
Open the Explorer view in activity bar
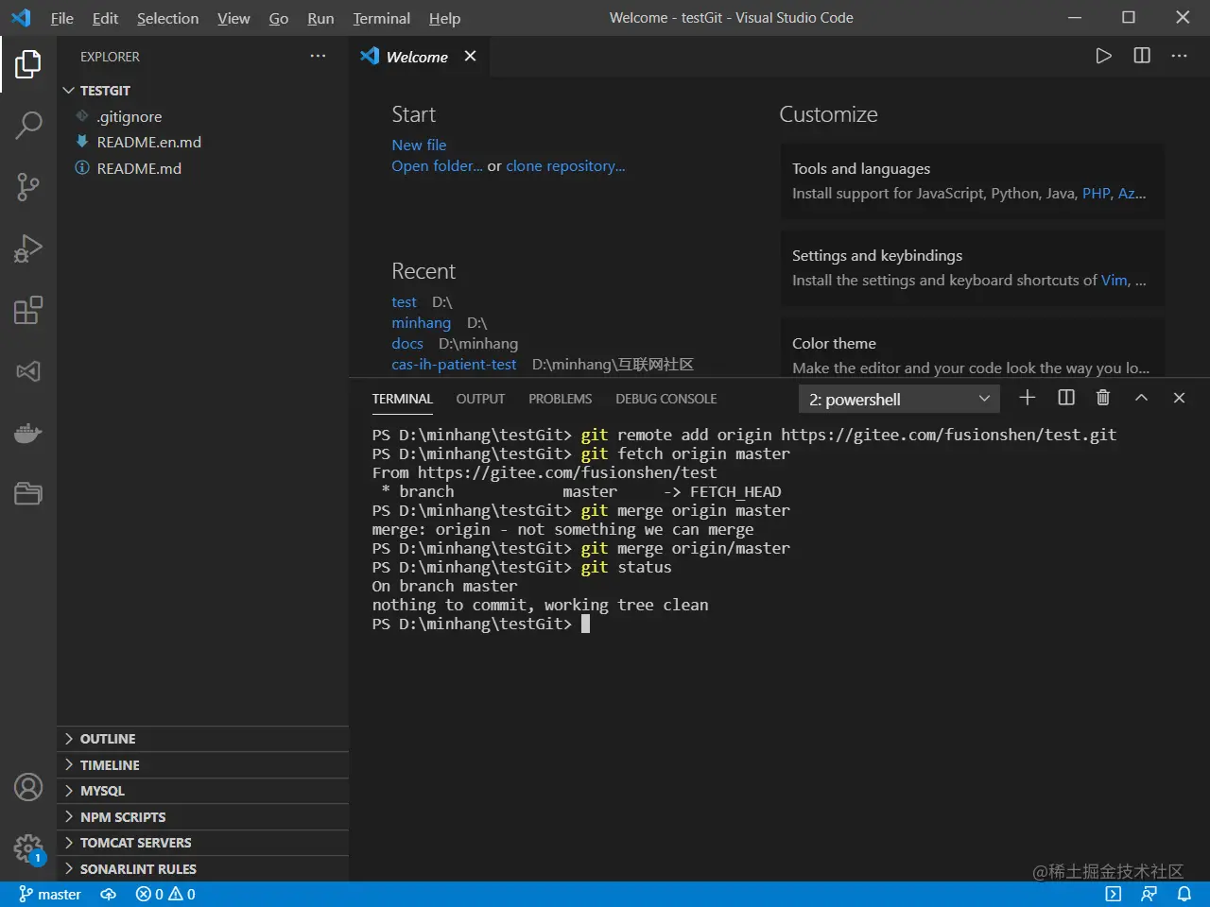point(28,64)
